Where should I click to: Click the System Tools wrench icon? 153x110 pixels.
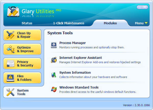coord(10,92)
